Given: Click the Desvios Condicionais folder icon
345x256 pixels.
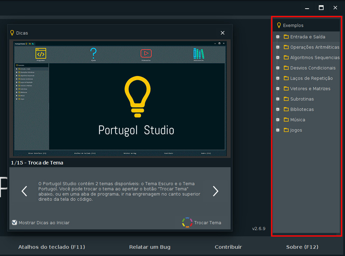Looking at the screenshot, I should click(x=286, y=68).
